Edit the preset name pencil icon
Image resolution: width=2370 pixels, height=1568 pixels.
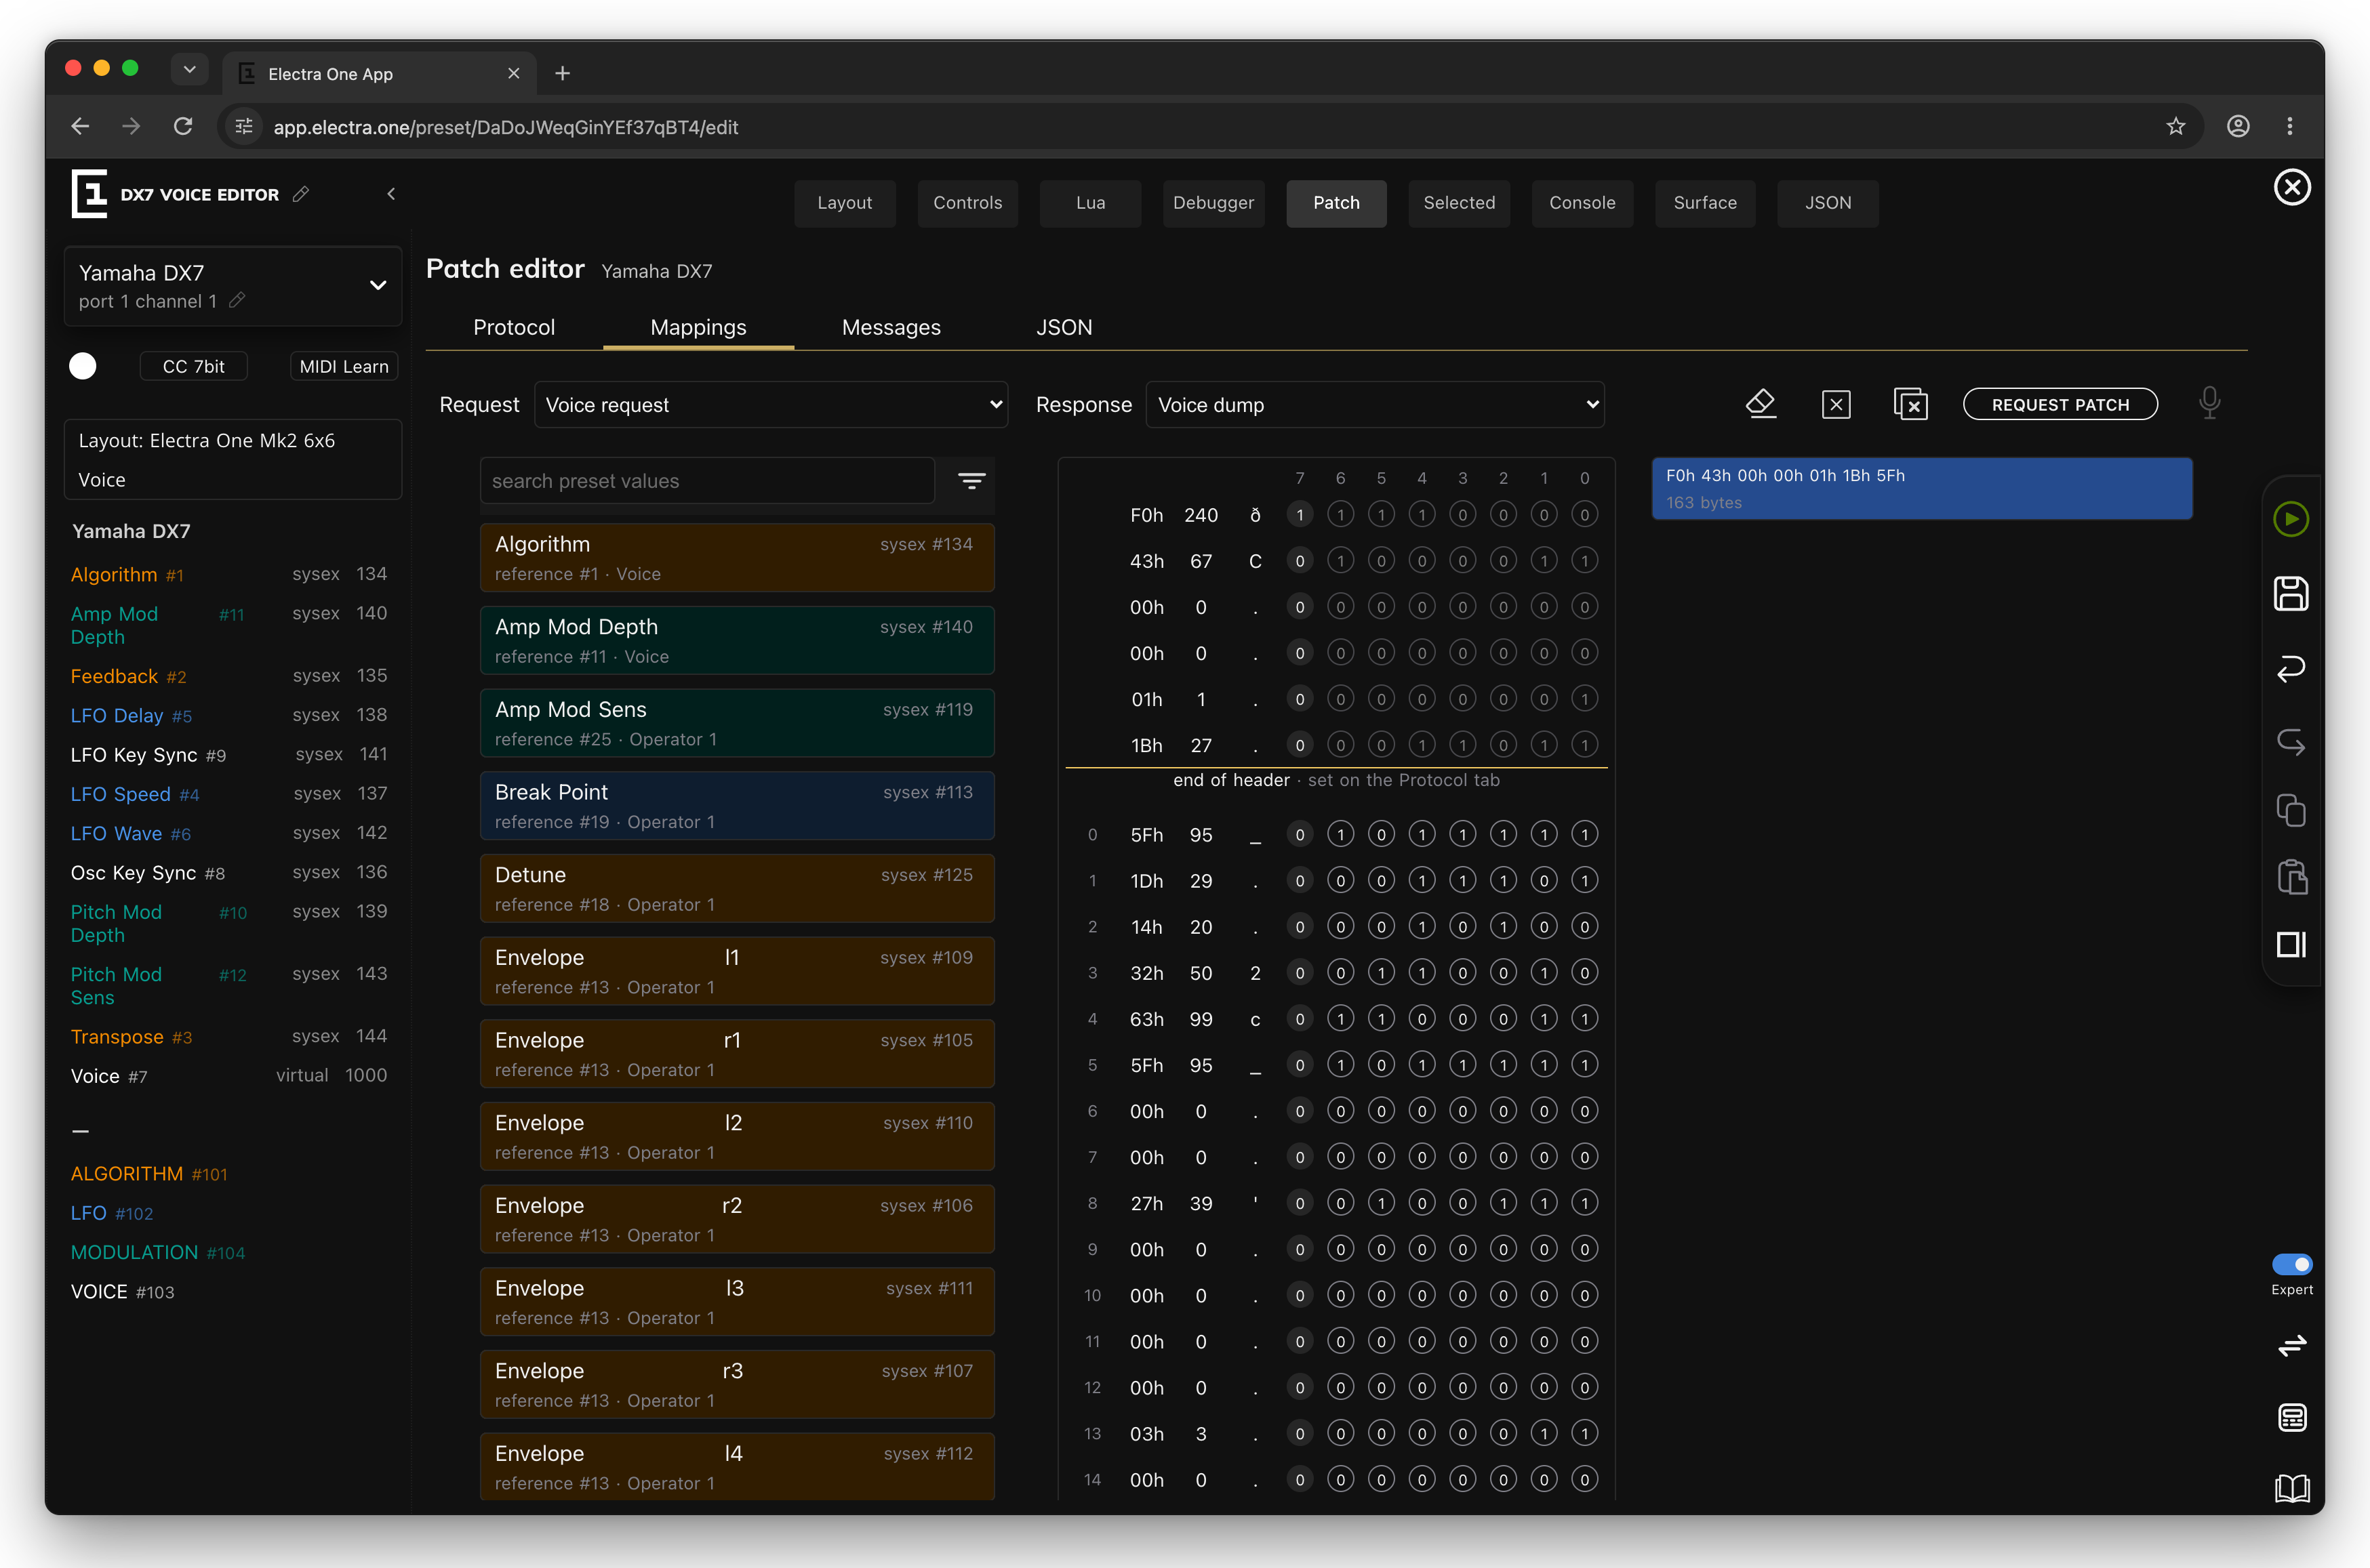coord(301,194)
